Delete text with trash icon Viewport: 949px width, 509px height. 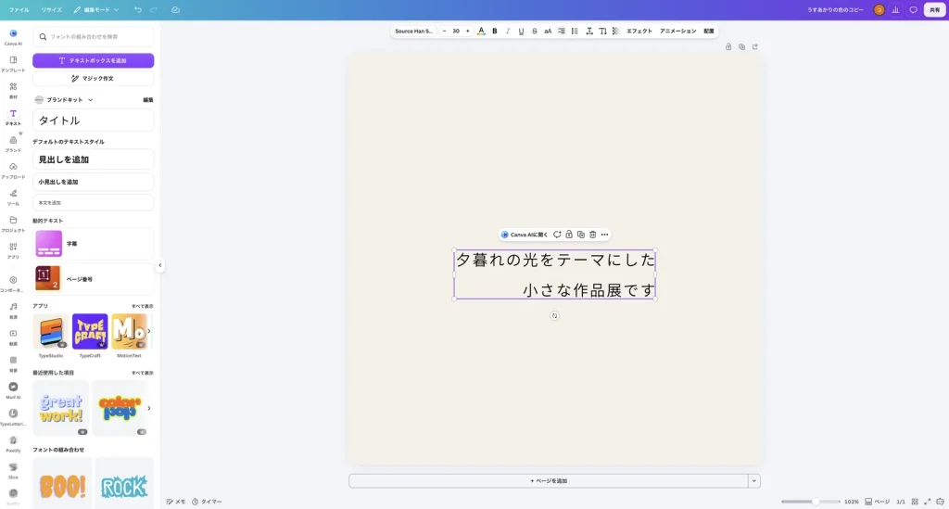(592, 235)
